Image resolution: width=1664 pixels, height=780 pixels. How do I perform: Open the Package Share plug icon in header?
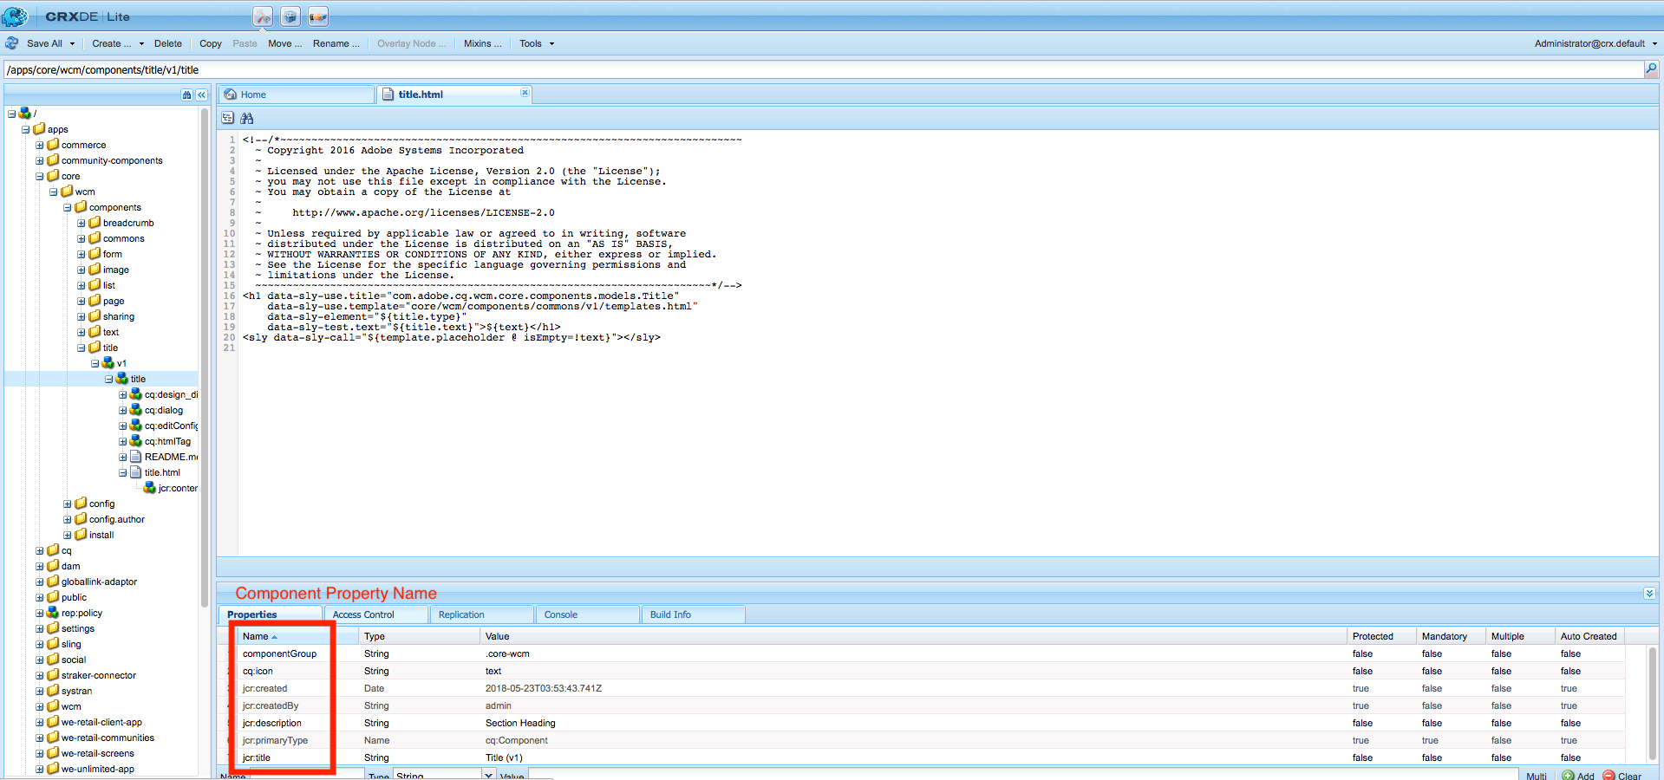pyautogui.click(x=318, y=16)
